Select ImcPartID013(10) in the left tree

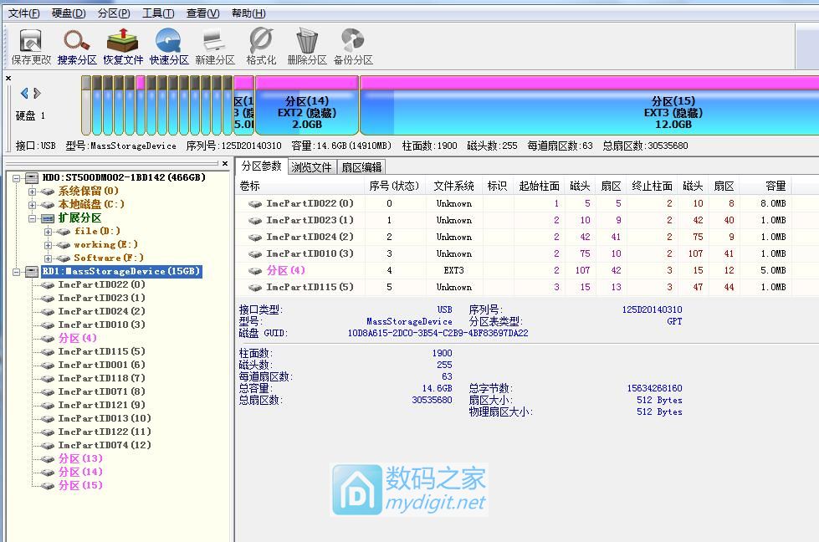click(105, 418)
